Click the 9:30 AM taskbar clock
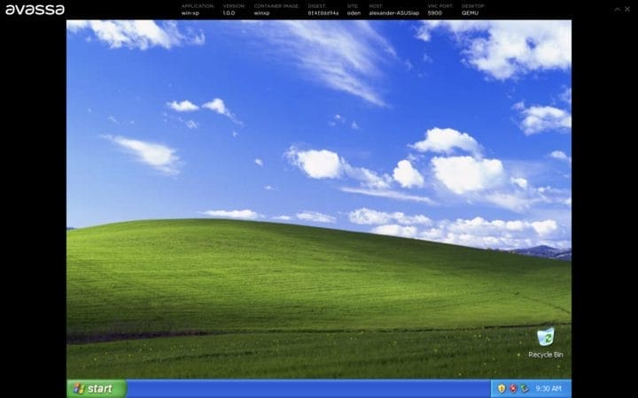The width and height of the screenshot is (638, 398). [549, 388]
